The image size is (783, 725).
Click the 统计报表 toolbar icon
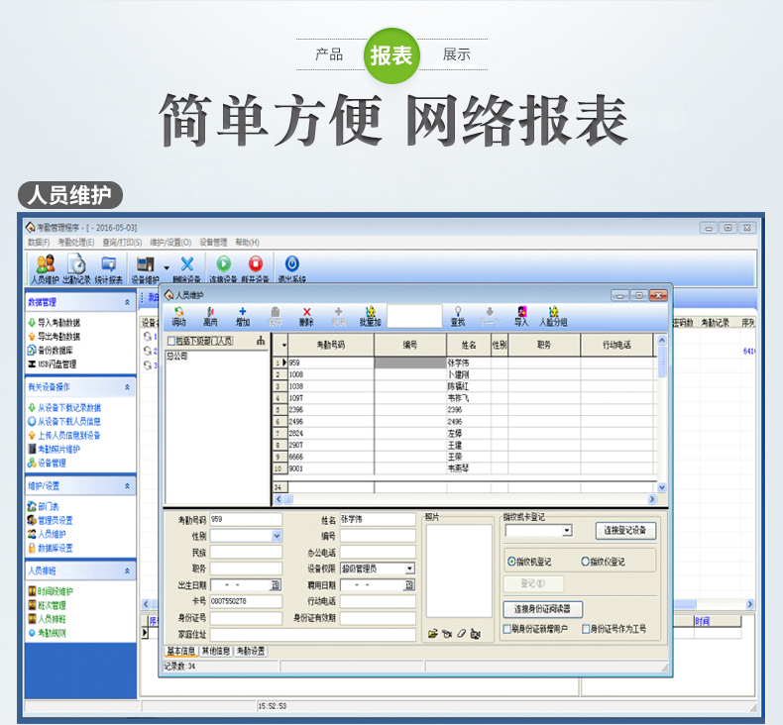tap(109, 265)
